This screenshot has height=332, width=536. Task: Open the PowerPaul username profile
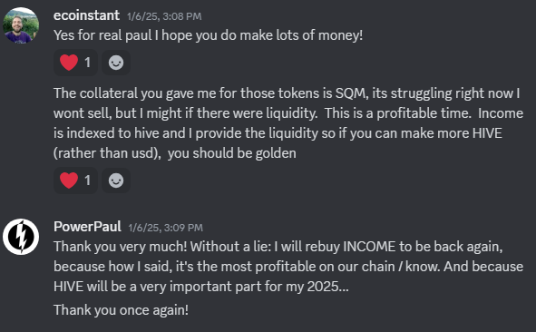pos(87,227)
